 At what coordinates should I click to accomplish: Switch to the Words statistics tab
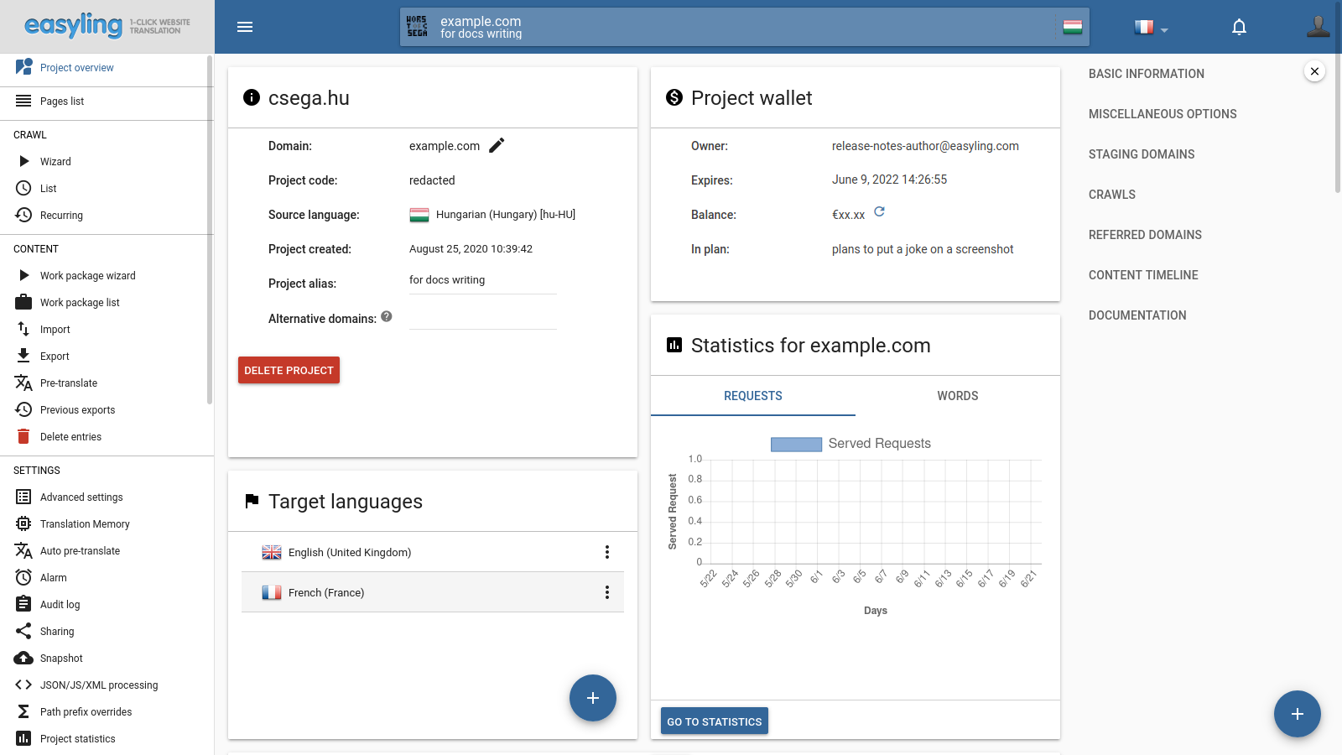[957, 396]
